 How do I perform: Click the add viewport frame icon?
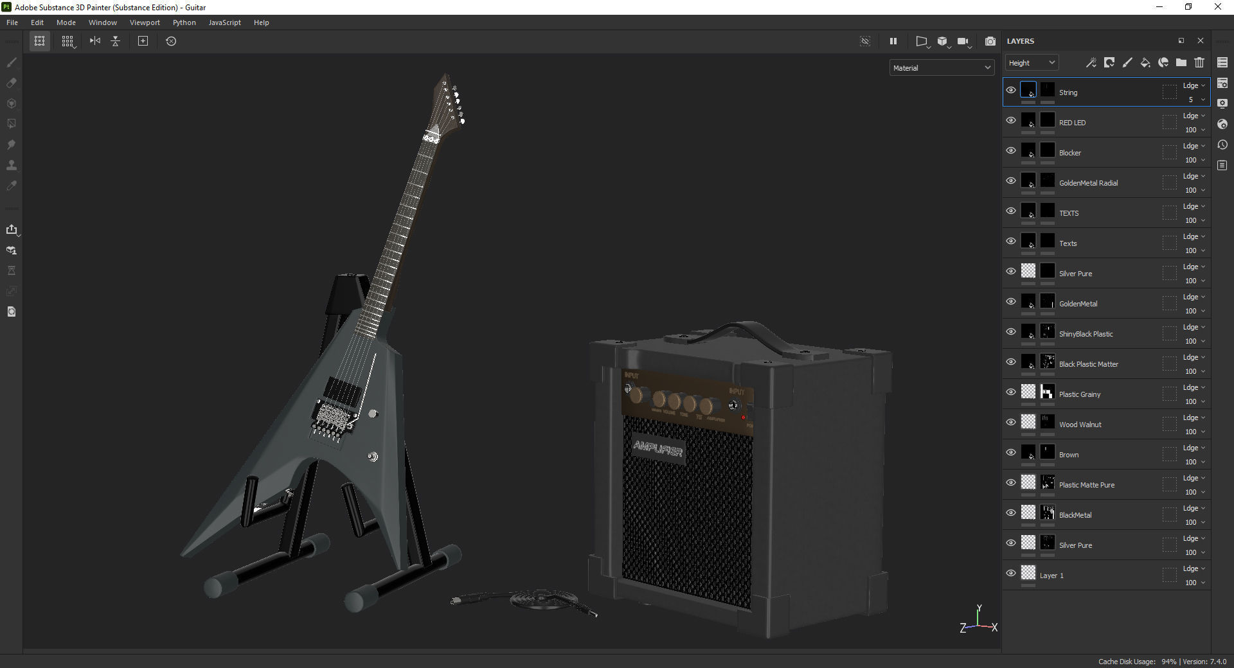143,41
